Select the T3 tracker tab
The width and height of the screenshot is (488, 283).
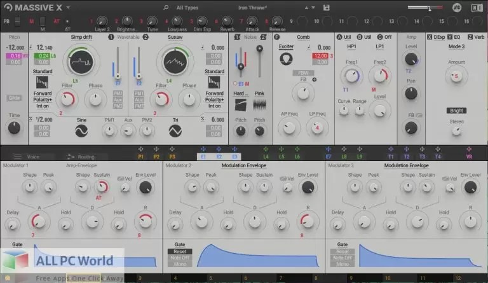tap(422, 156)
